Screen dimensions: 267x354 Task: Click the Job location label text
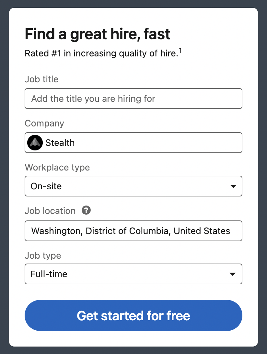pos(50,211)
